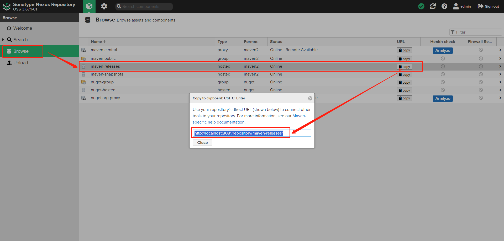Select Upload in the sidebar menu
The width and height of the screenshot is (504, 241).
(x=20, y=63)
